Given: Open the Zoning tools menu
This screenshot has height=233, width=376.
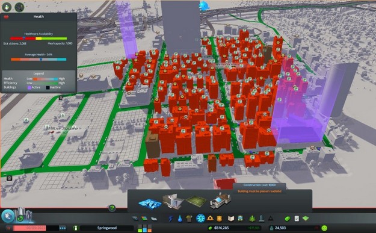Looking at the screenshot, I should click(144, 219).
